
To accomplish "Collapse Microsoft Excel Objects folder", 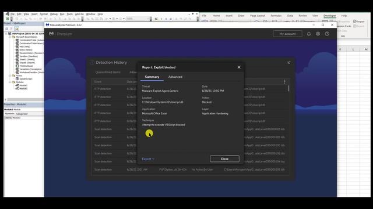I will click(10, 37).
